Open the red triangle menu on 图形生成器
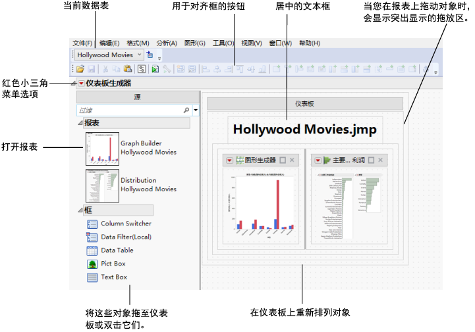Viewport: 475px width, 332px height. tap(229, 160)
